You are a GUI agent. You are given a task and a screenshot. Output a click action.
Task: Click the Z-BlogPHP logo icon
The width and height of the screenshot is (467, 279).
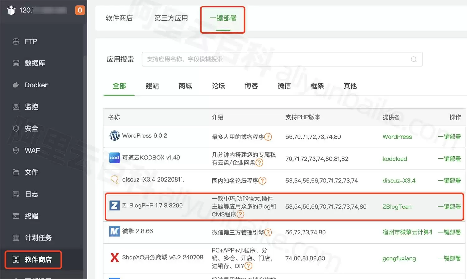[x=115, y=206]
